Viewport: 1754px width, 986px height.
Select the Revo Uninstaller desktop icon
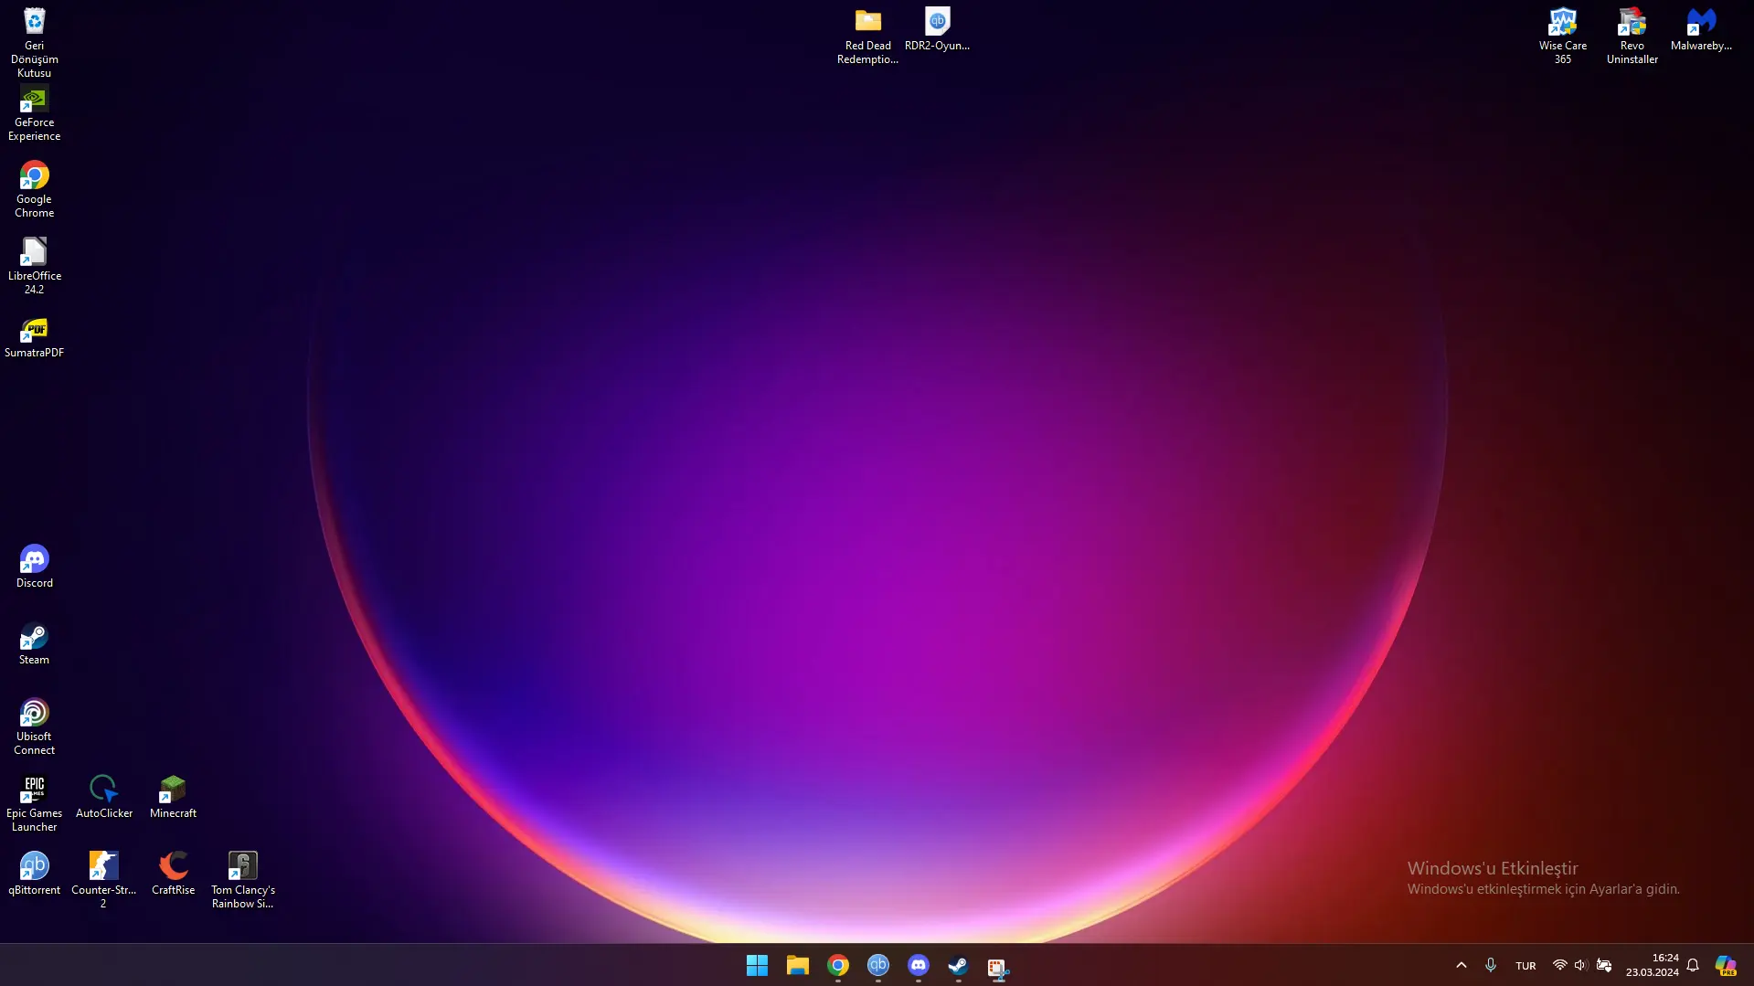[x=1632, y=36]
